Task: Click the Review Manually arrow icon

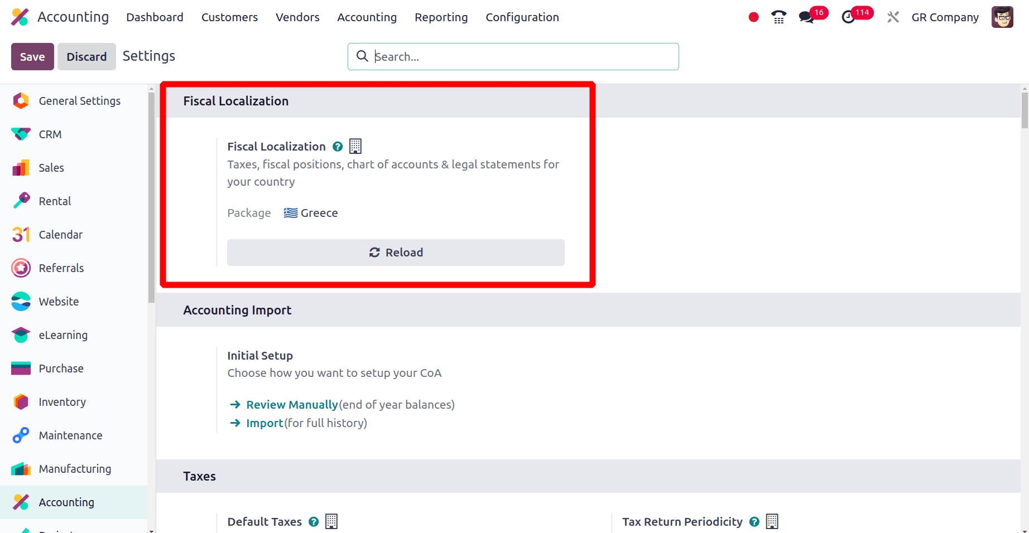Action: [x=235, y=405]
